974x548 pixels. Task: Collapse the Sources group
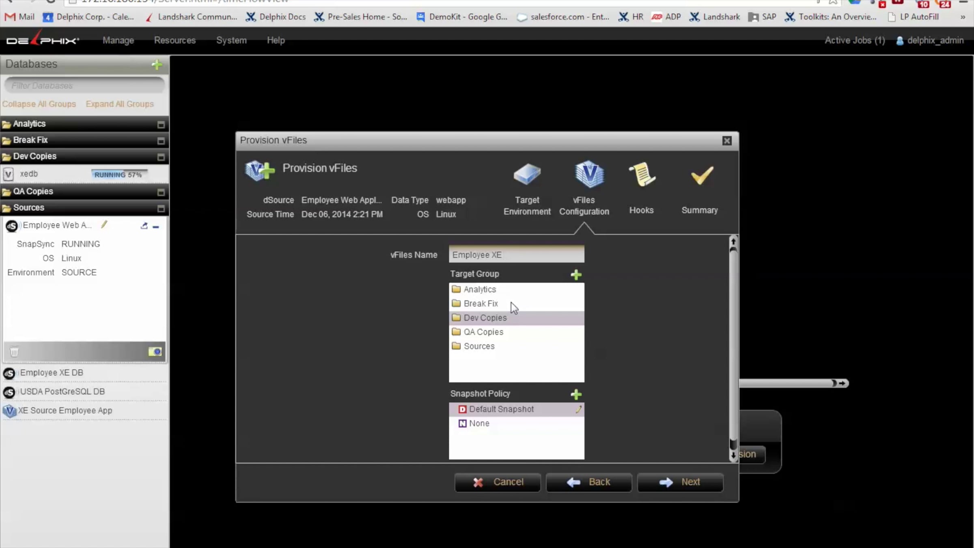click(161, 208)
